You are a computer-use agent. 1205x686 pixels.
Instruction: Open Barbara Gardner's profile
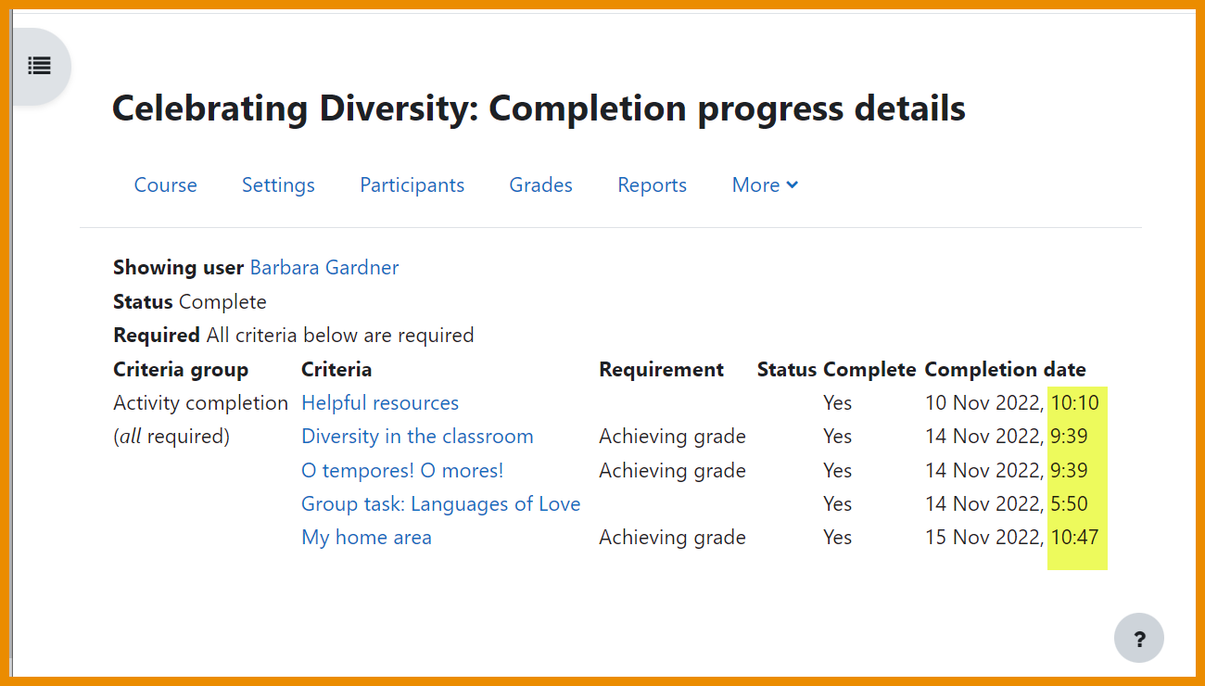click(x=323, y=267)
